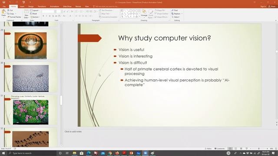The image size is (278, 156).
Task: Switch to the Review tab
Action: (x=78, y=6)
